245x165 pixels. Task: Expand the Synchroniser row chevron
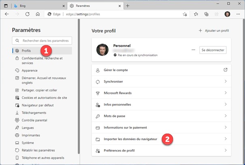coord(226,81)
